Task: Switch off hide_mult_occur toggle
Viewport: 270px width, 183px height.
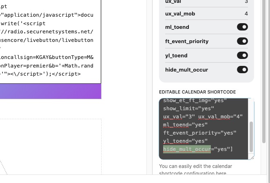Action: click(x=242, y=70)
